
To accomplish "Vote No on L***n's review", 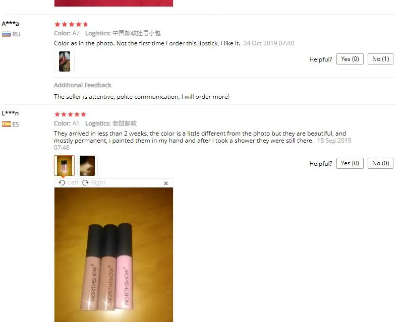I will coord(380,163).
